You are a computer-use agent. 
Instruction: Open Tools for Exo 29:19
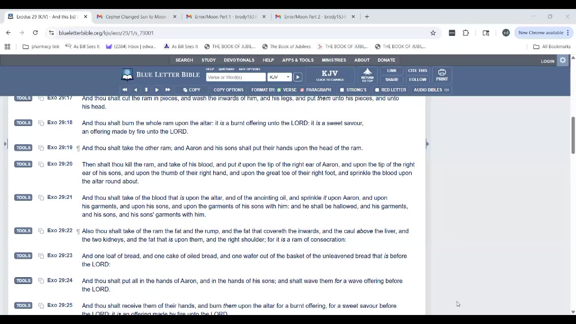click(23, 148)
